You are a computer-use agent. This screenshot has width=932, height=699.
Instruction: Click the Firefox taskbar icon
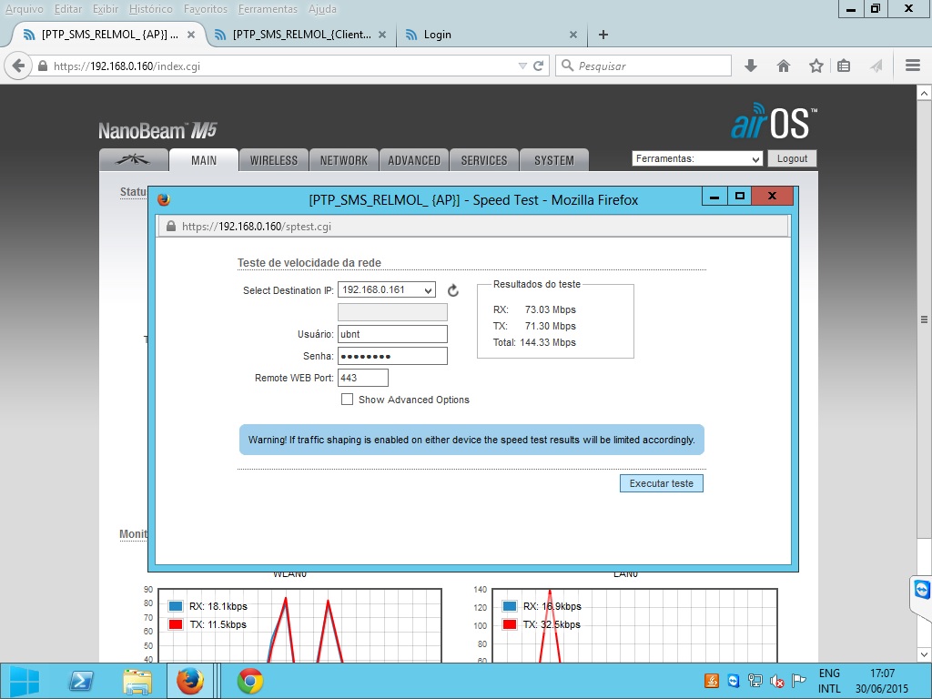click(189, 681)
